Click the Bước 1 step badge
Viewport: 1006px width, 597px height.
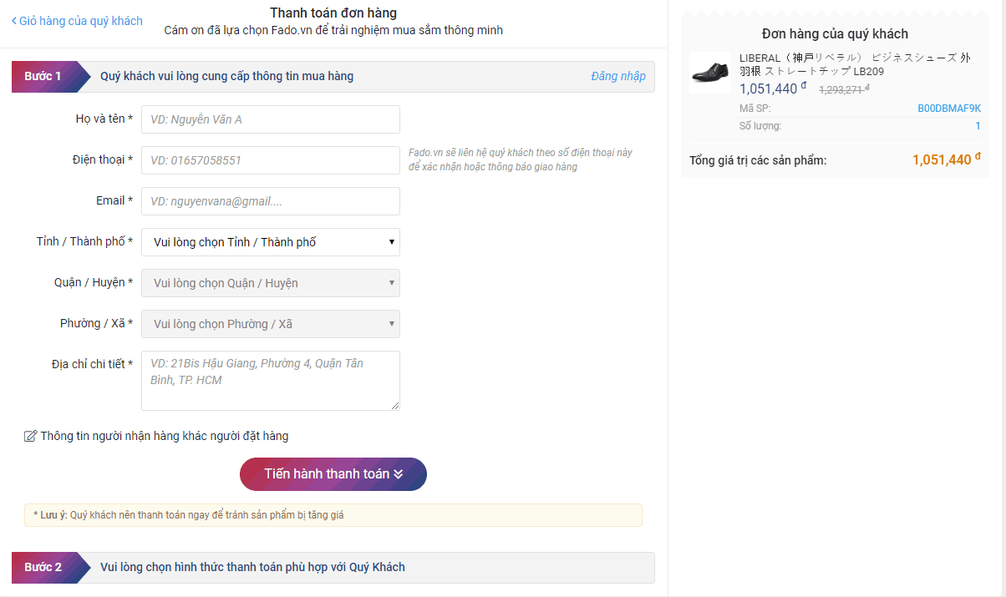[x=43, y=76]
